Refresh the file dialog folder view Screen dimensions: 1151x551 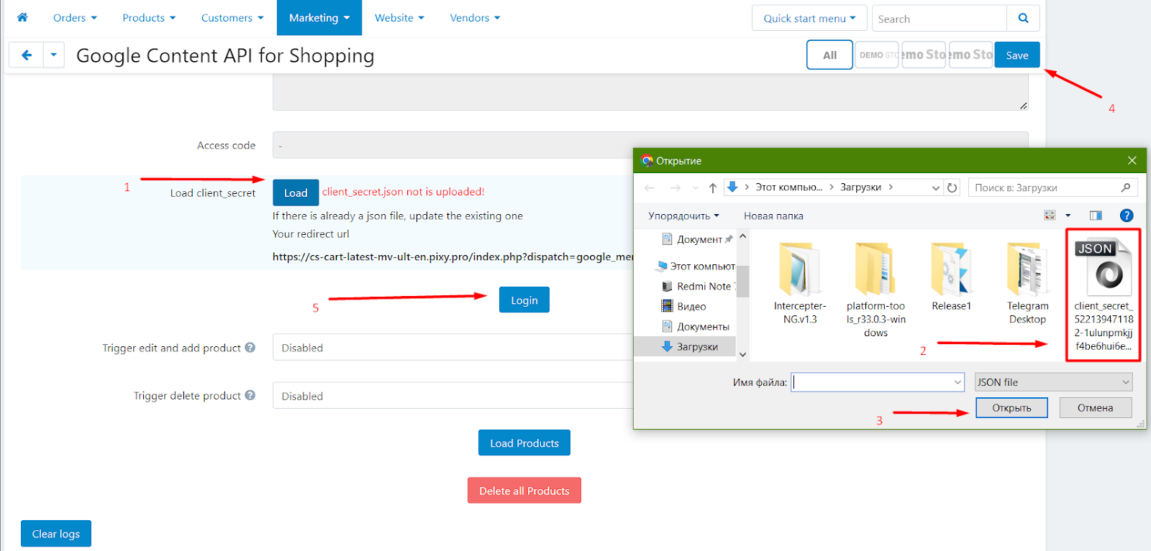(x=952, y=187)
